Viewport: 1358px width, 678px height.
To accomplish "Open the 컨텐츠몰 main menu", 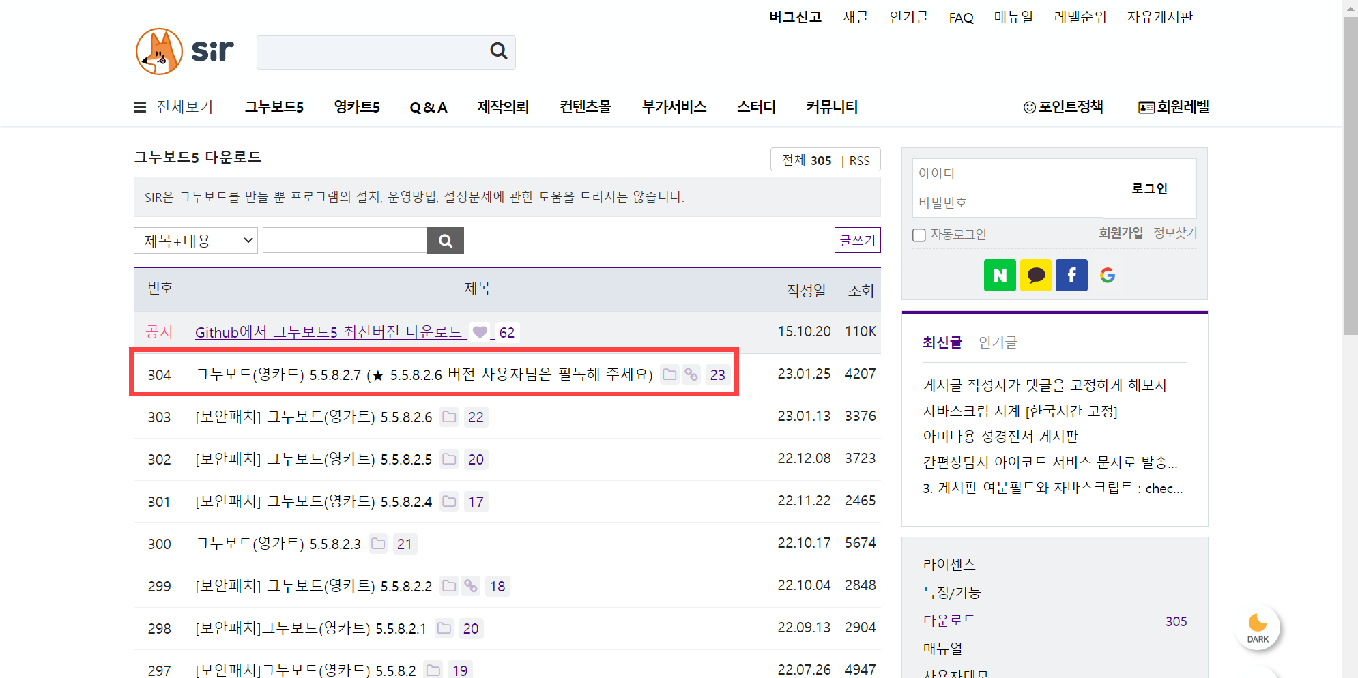I will pyautogui.click(x=586, y=107).
